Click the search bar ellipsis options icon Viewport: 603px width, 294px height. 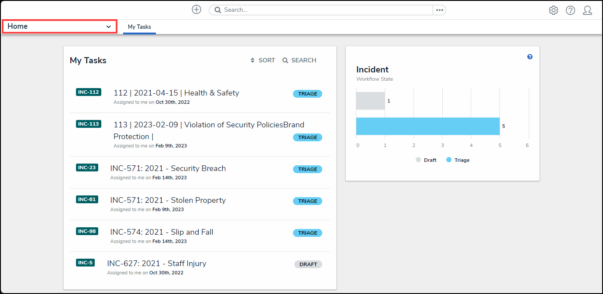point(439,10)
